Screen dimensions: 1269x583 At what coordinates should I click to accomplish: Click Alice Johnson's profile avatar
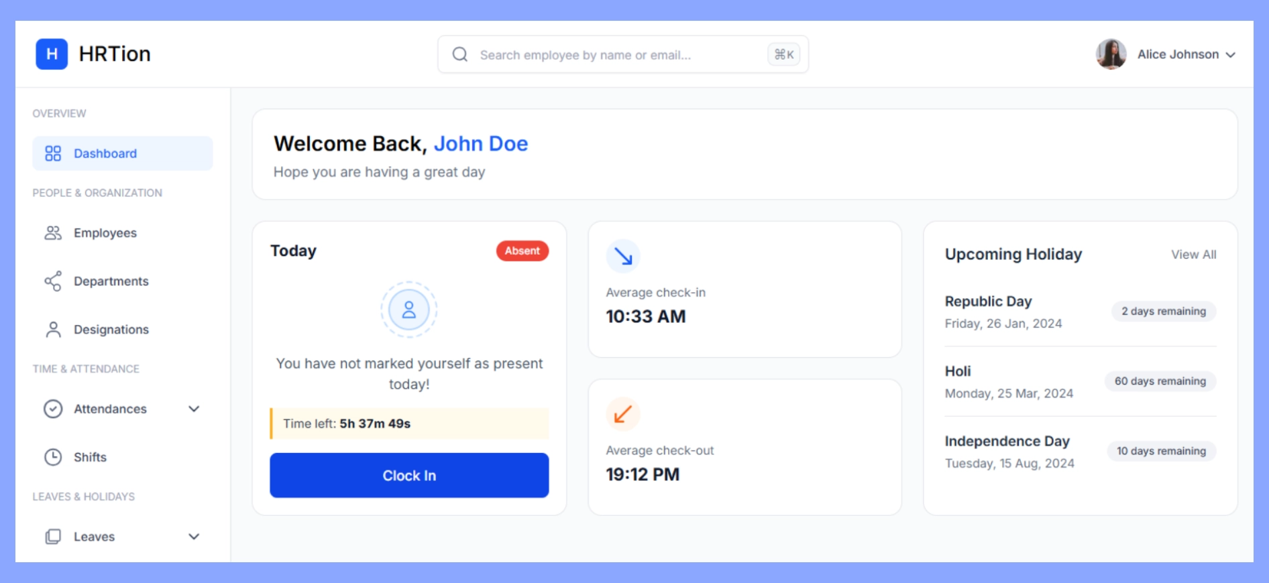coord(1111,54)
